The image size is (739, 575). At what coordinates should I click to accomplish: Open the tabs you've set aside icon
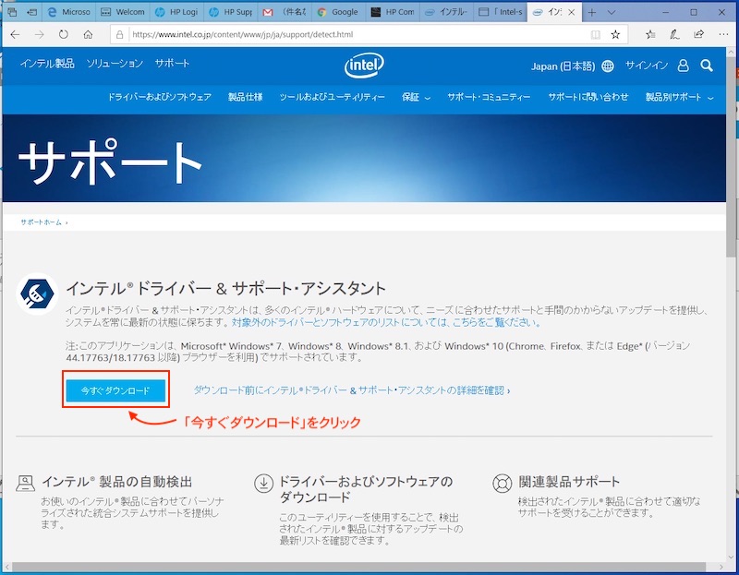[12, 12]
